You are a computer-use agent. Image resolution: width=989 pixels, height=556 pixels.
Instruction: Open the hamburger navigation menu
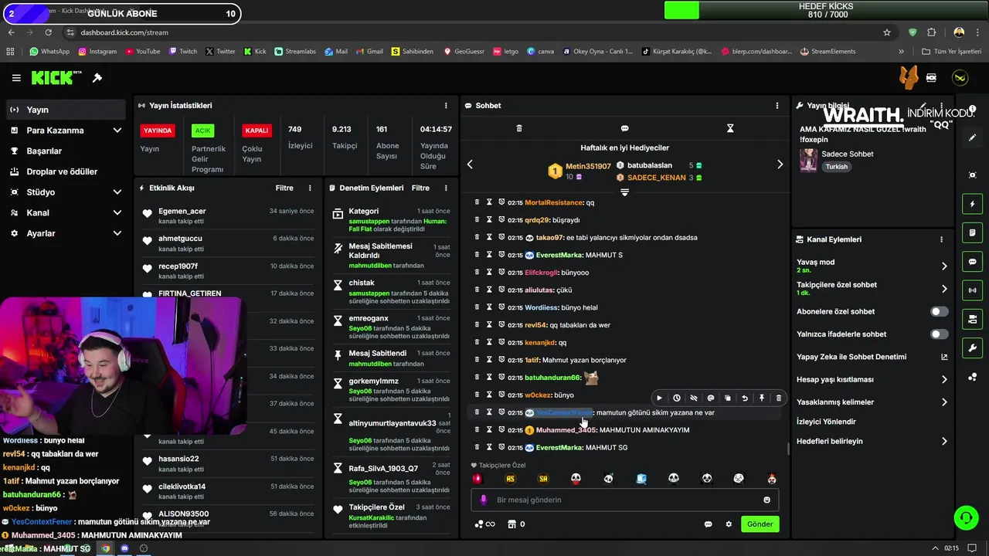click(x=16, y=78)
